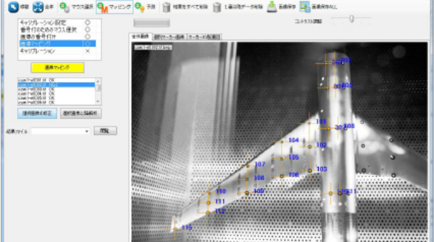Click the first trash can delete-all-results icon

tap(166, 7)
